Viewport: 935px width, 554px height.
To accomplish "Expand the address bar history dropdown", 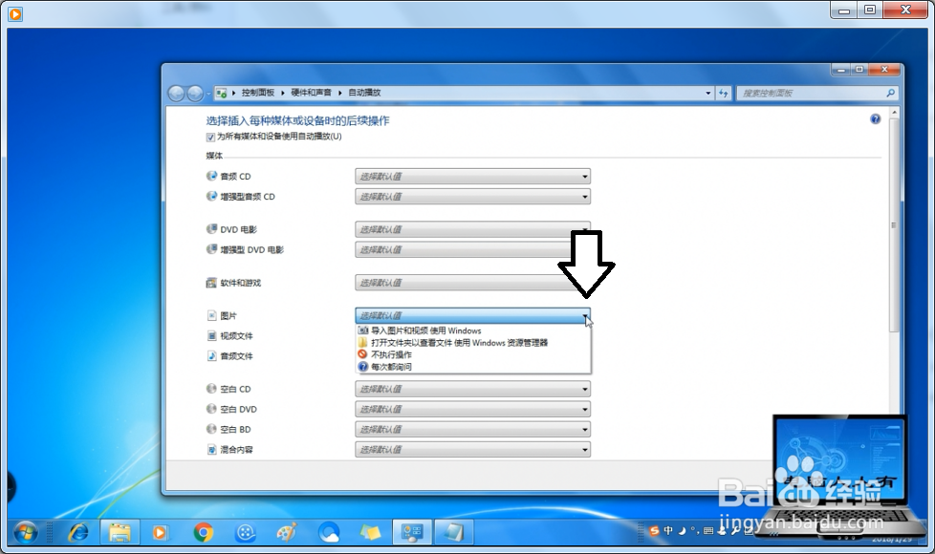I will (707, 93).
